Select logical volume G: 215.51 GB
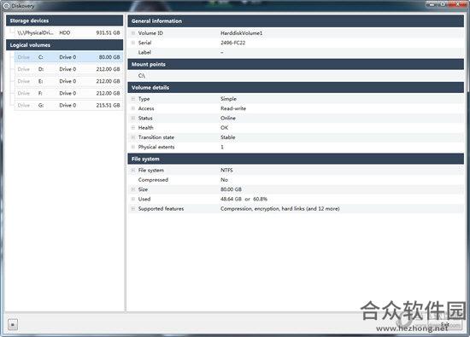Viewport: 470px width, 337px height. tap(68, 105)
